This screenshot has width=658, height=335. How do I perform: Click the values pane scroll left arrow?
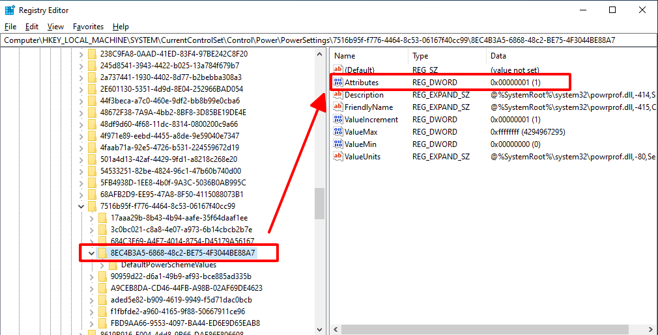pos(335,330)
